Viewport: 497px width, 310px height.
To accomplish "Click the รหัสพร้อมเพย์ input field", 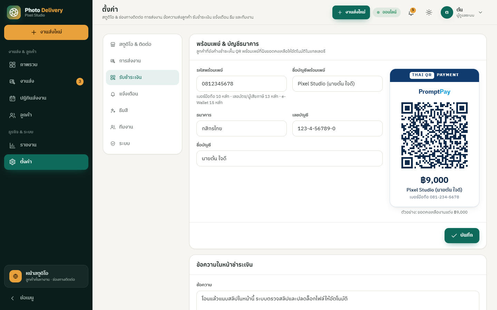I will click(242, 84).
